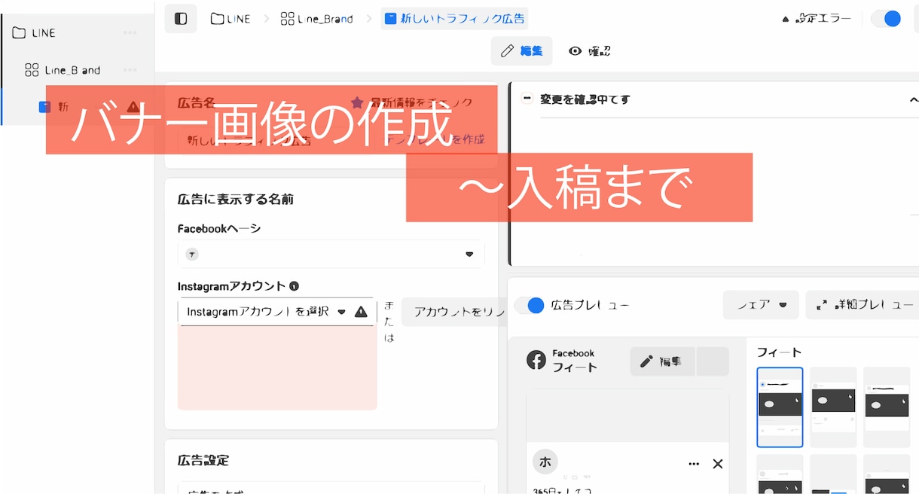919x494 pixels.
Task: Click the grid icon beside Line_Brand in sidebar
Action: pyautogui.click(x=32, y=70)
